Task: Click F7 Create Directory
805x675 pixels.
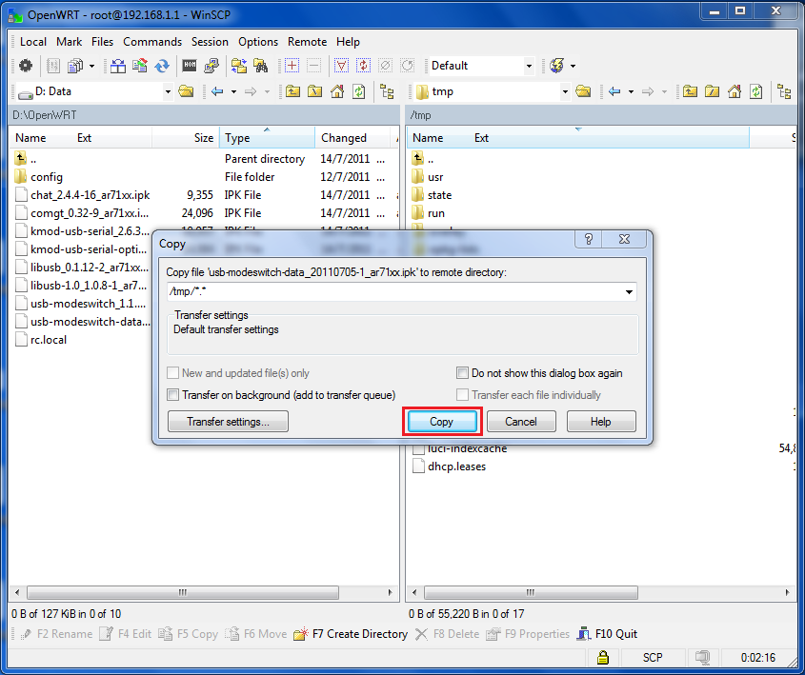Action: (351, 634)
